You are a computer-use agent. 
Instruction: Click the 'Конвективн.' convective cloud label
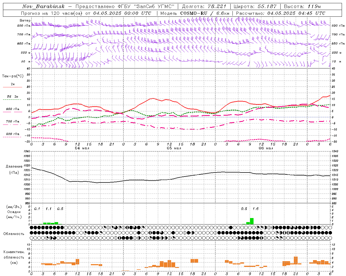click(14, 252)
